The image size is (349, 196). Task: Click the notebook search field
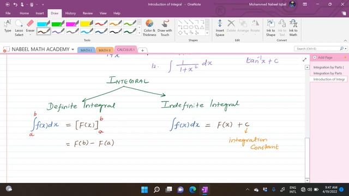point(317,48)
